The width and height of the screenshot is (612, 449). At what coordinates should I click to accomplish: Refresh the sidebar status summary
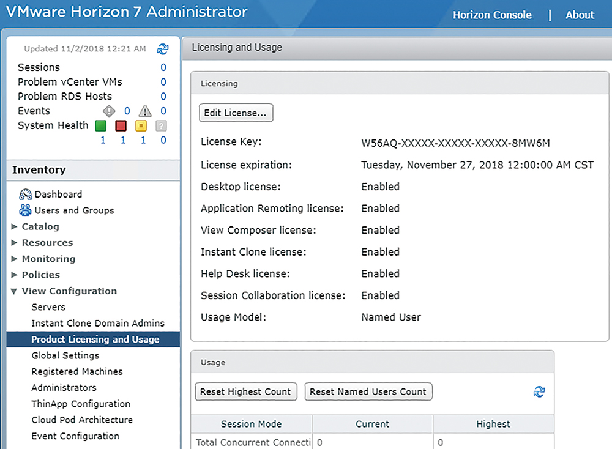[x=163, y=49]
